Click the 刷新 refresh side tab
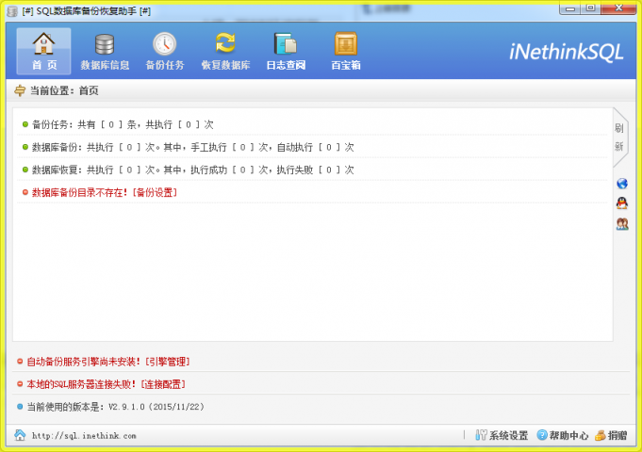 [619, 137]
